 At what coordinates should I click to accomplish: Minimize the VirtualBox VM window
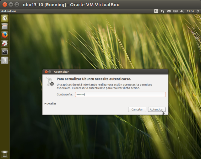(11, 5)
